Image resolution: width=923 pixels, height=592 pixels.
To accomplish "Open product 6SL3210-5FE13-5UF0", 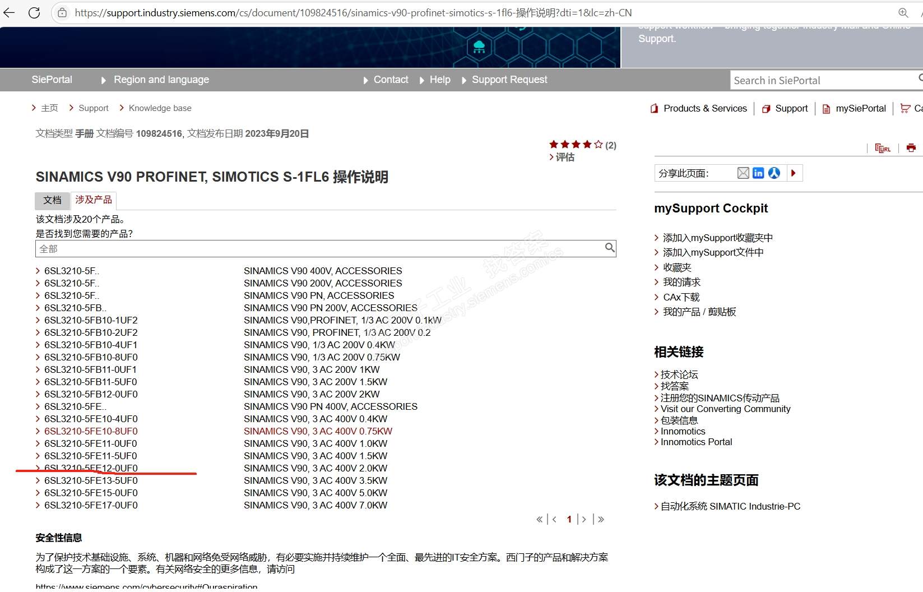I will coord(91,481).
